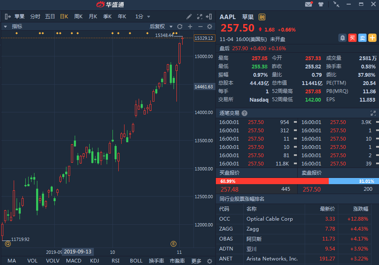Toggle the BOLL indicator
Screen dimensions: 379x265
point(136,261)
